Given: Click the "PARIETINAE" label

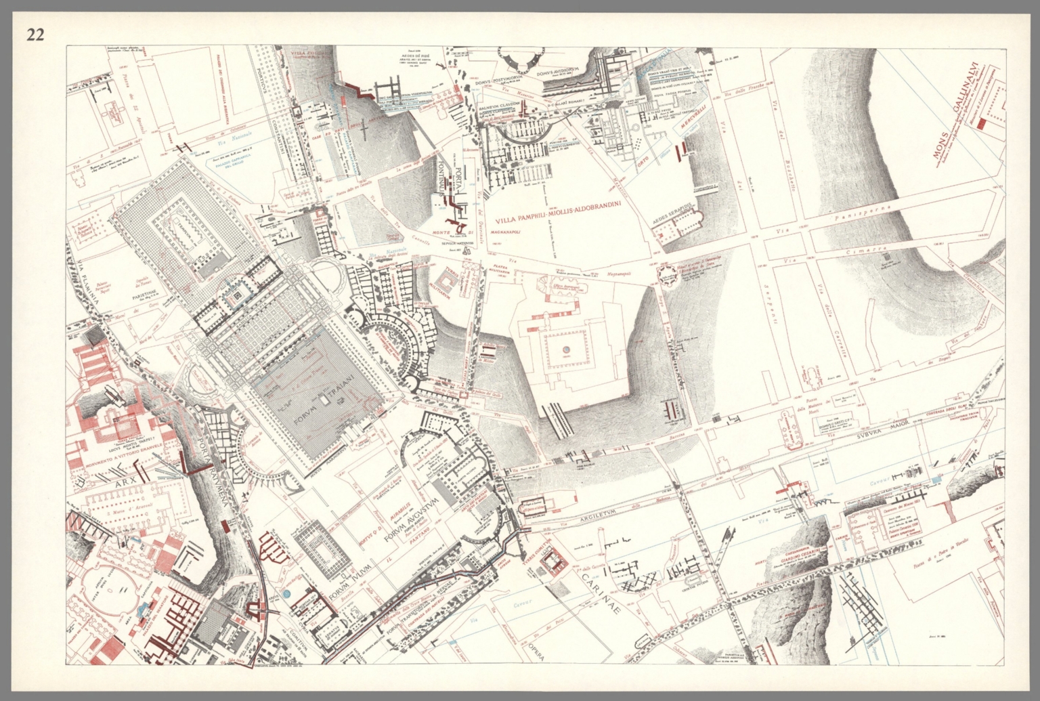Looking at the screenshot, I should pyautogui.click(x=145, y=294).
